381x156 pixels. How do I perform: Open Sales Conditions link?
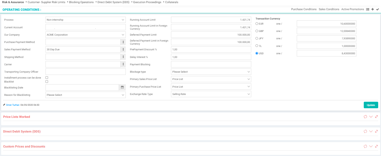[x=329, y=9]
